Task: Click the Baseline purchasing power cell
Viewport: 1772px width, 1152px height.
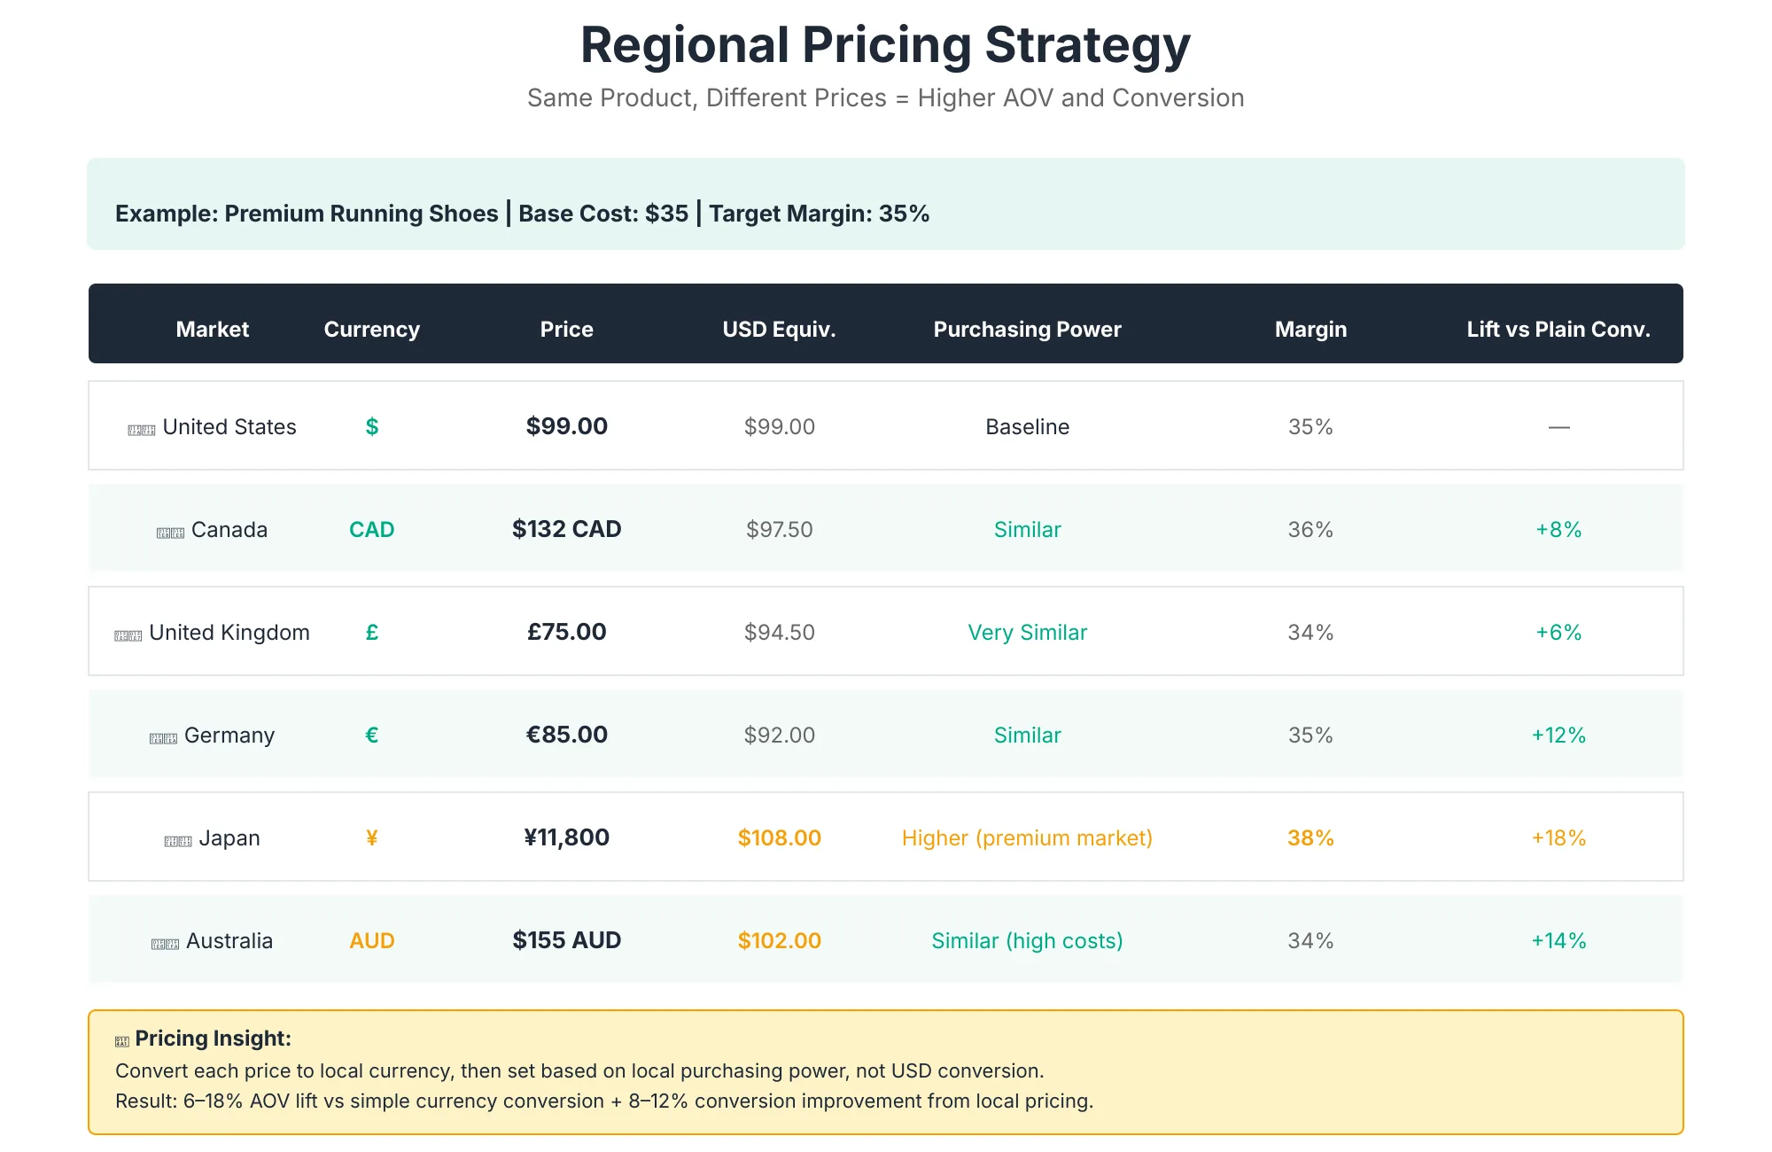Action: point(1028,426)
